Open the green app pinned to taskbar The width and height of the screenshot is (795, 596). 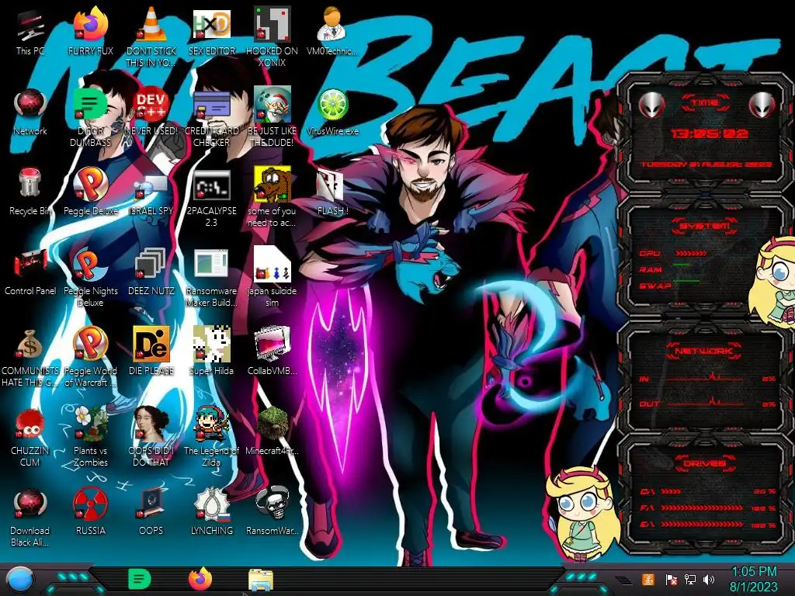[139, 579]
